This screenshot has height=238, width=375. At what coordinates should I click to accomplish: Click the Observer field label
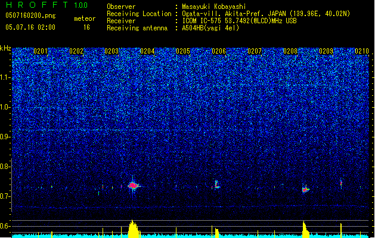pyautogui.click(x=121, y=7)
